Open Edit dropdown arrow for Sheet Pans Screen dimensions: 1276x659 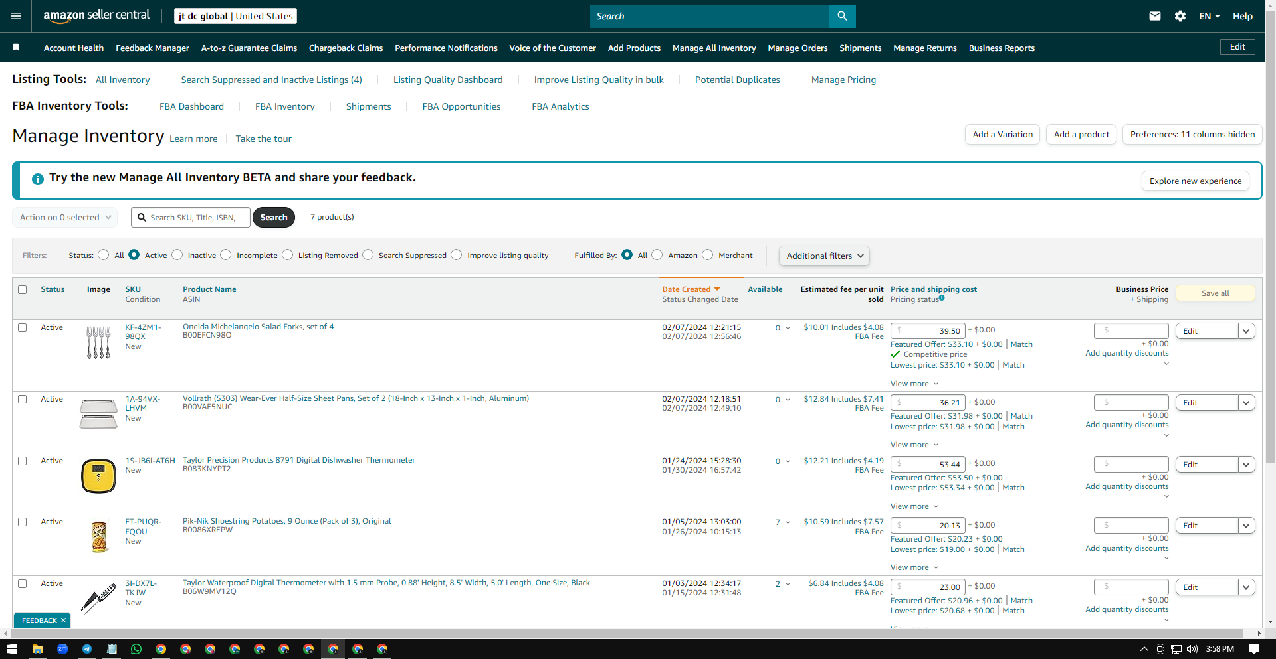pos(1246,403)
